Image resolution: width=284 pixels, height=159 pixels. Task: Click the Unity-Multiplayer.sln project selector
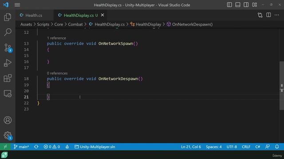95,147
